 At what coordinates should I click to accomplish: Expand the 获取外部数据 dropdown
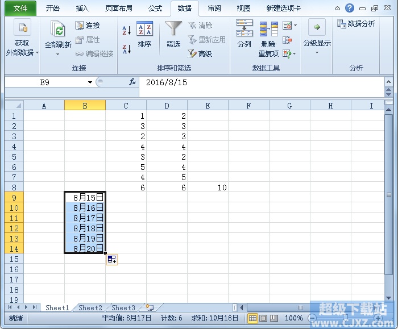22,38
